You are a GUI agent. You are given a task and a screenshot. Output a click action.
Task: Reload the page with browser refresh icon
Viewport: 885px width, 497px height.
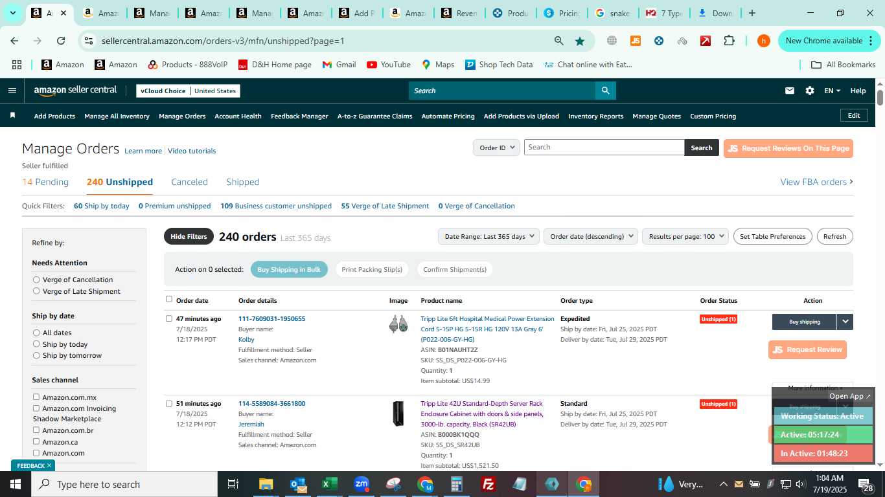[60, 41]
